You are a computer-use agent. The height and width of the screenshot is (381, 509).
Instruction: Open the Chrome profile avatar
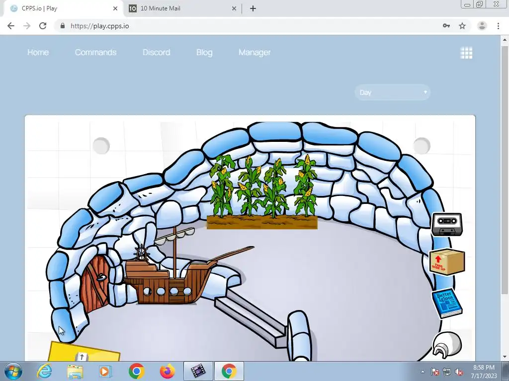482,26
